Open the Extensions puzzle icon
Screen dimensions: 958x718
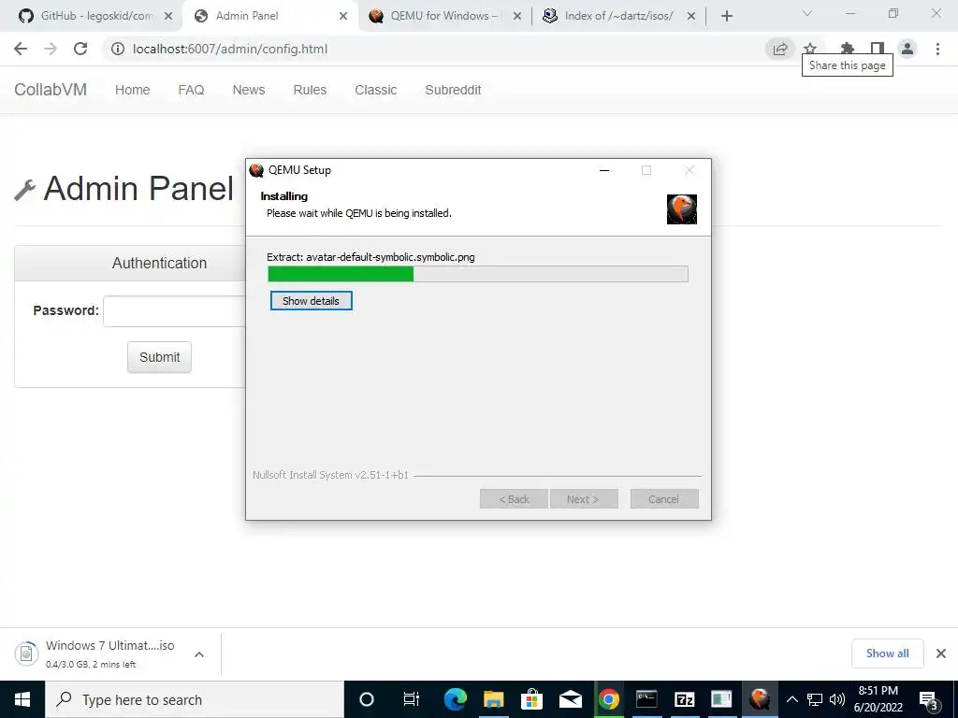click(x=847, y=49)
